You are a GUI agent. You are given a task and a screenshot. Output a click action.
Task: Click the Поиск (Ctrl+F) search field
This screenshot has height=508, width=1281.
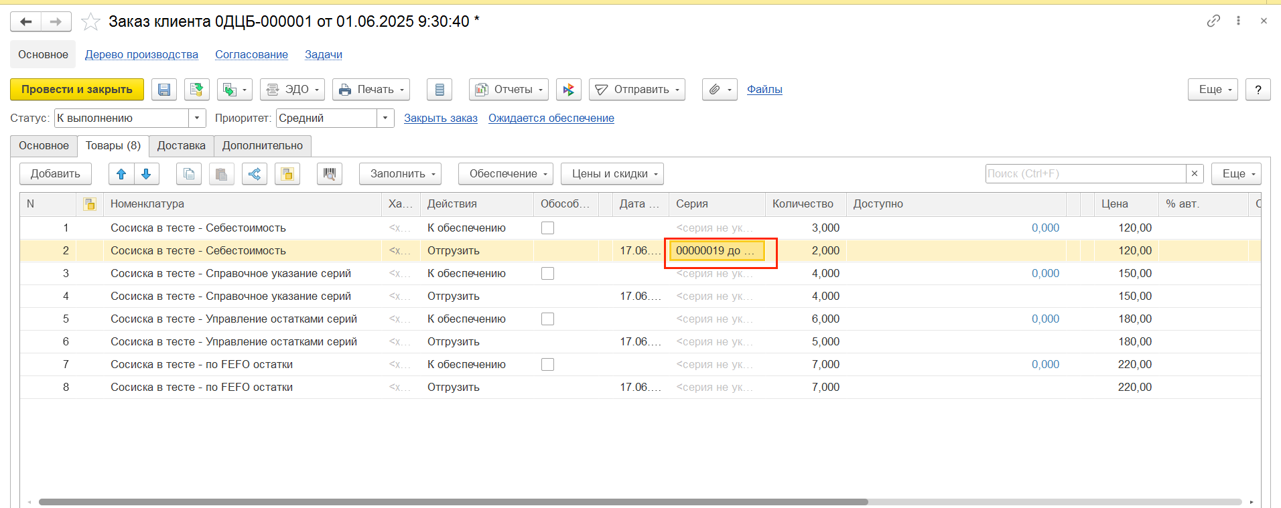point(1085,174)
